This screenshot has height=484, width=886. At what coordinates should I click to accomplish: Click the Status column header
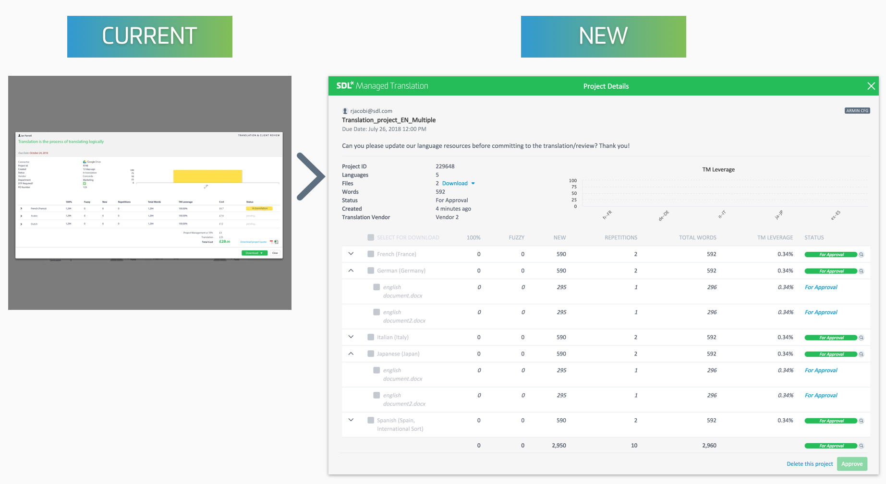[814, 237]
